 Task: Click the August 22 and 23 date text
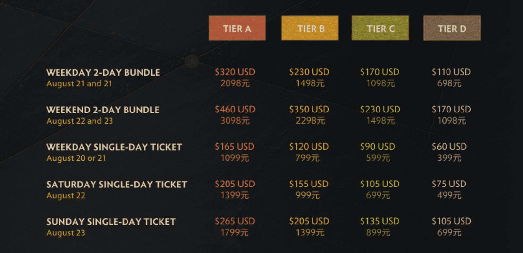(80, 121)
